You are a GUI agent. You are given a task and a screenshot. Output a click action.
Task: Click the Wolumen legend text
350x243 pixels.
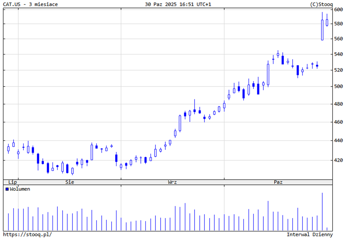20,189
